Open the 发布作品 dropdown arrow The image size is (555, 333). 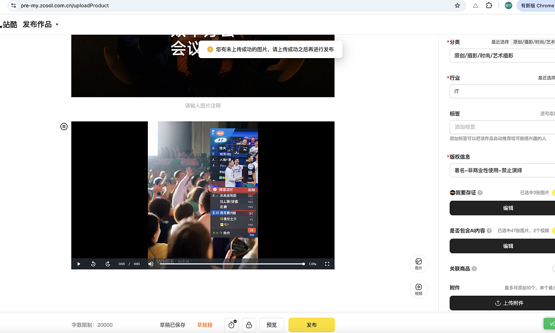pos(57,24)
